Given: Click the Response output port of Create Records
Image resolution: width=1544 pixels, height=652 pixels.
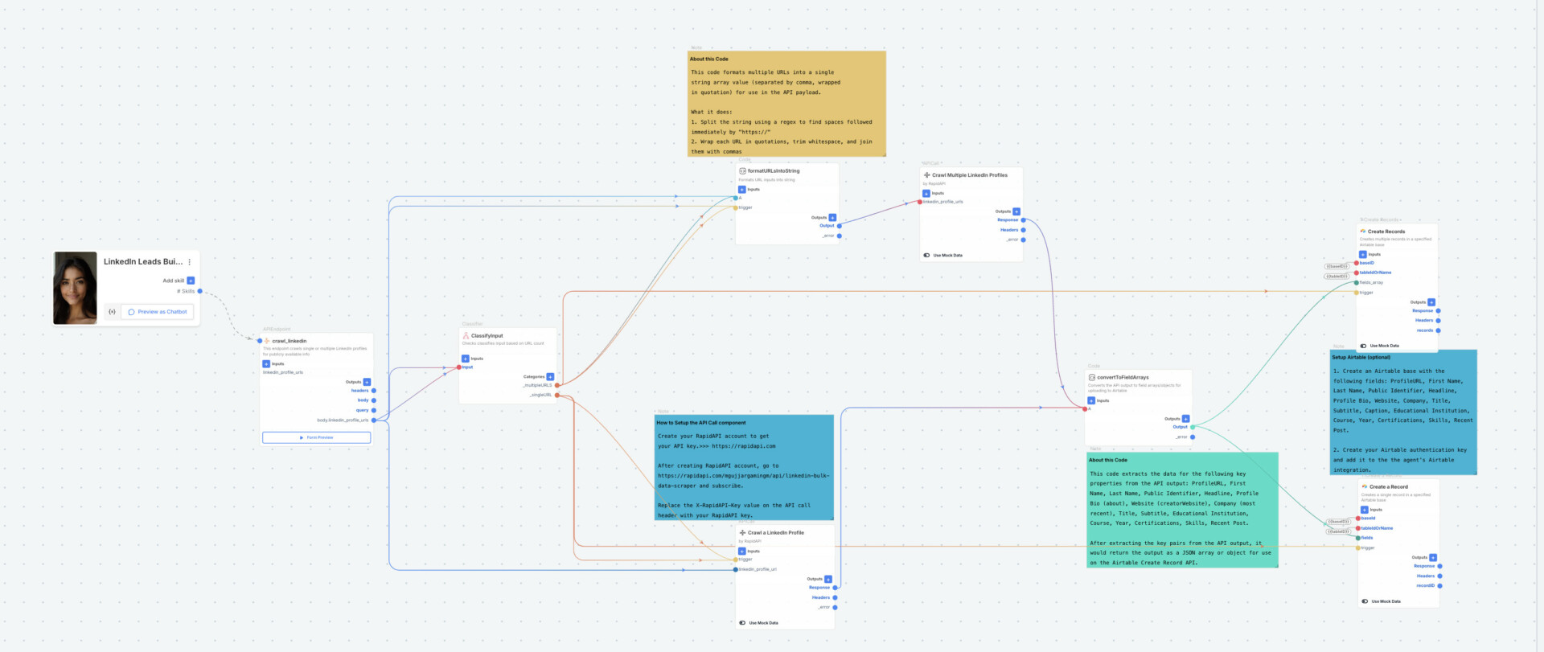Looking at the screenshot, I should 1439,311.
